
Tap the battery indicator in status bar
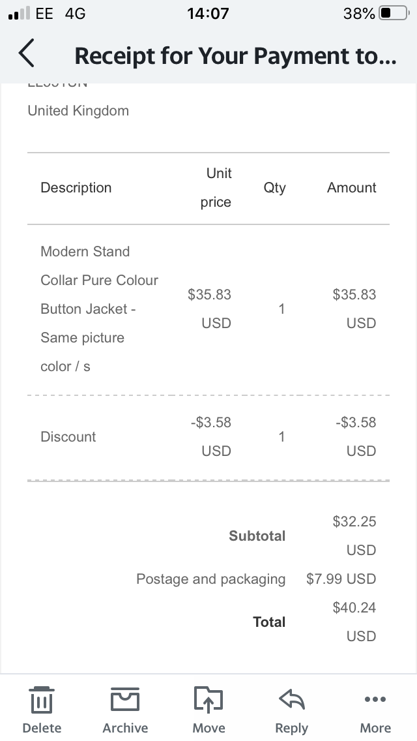click(394, 13)
